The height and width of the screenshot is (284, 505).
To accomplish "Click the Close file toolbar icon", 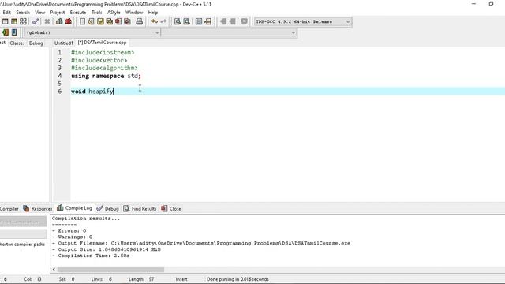I will (x=118, y=21).
